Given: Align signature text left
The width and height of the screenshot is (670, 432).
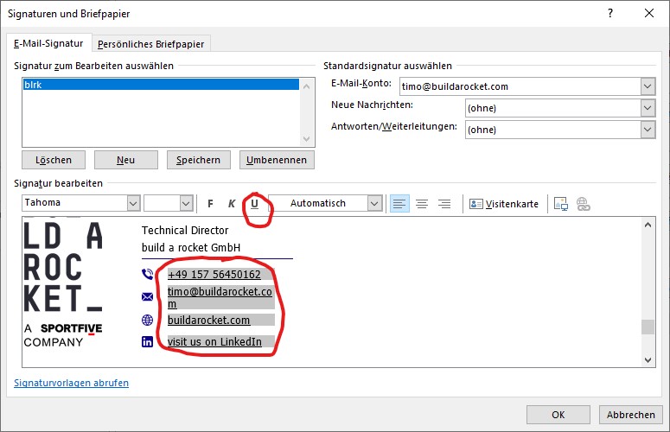Looking at the screenshot, I should point(399,204).
